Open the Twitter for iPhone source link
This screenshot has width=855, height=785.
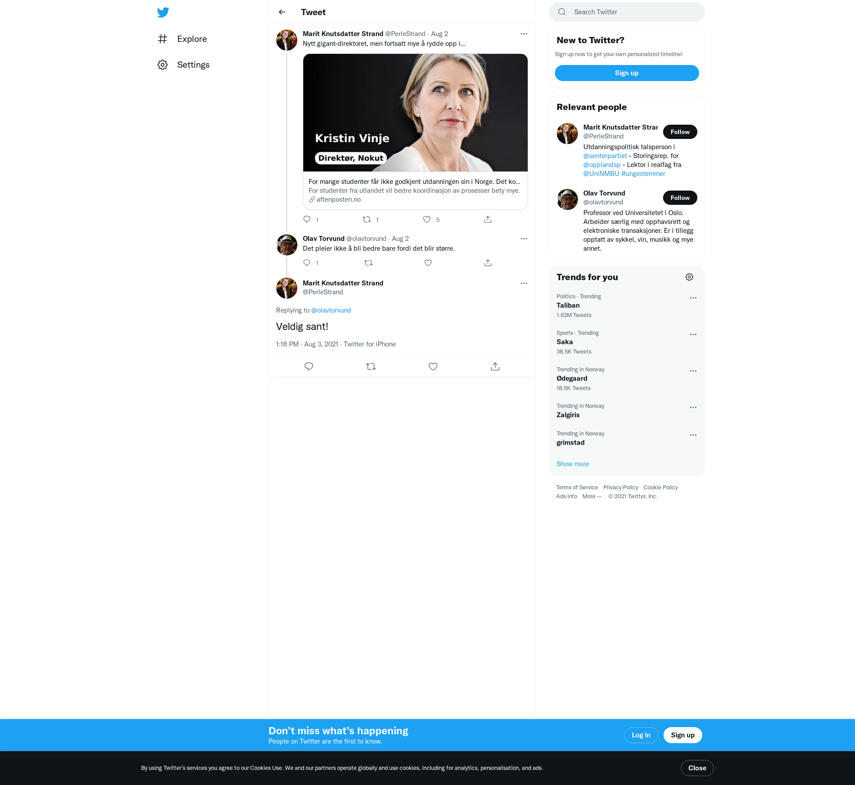tap(370, 344)
